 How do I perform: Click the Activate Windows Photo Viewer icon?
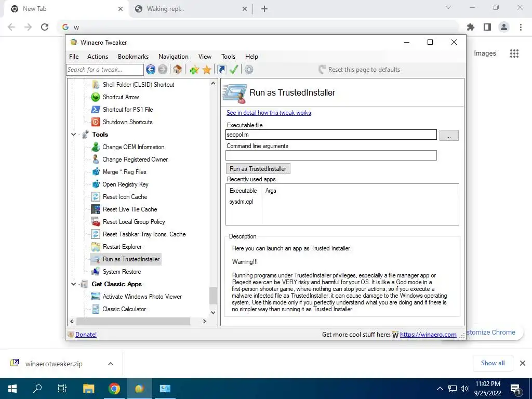pyautogui.click(x=96, y=297)
